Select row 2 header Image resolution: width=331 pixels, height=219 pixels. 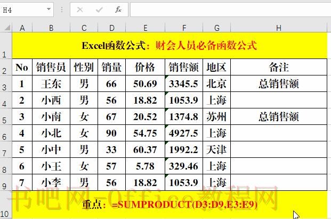[x=6, y=67]
